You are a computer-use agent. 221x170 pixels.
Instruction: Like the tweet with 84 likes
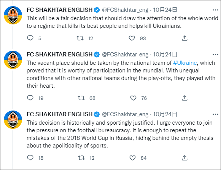[132, 158]
